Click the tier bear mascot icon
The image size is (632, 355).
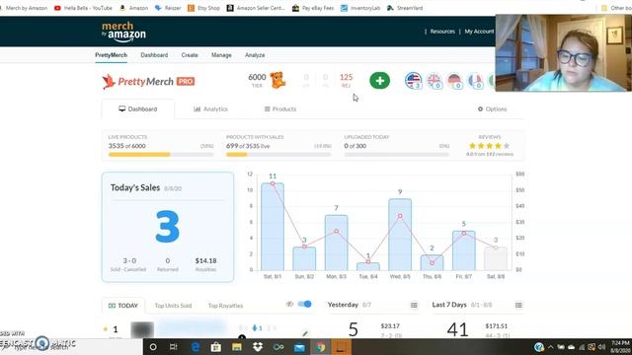click(x=277, y=80)
